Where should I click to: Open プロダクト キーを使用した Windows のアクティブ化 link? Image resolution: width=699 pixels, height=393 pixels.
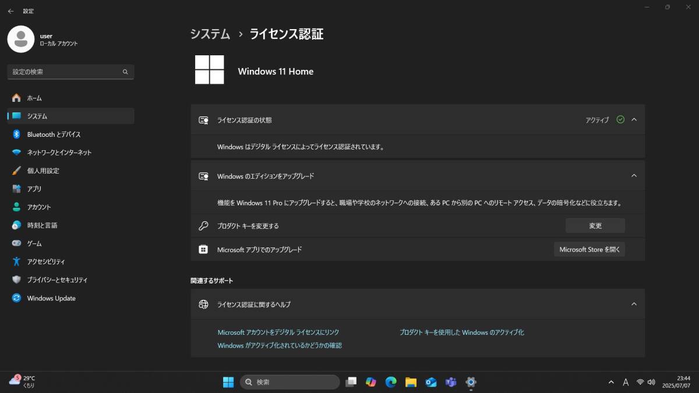(462, 332)
